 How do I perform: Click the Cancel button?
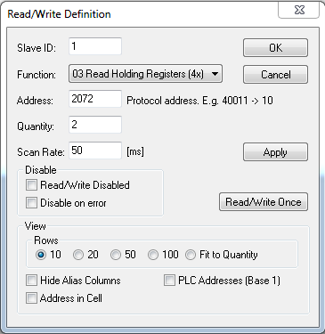275,74
